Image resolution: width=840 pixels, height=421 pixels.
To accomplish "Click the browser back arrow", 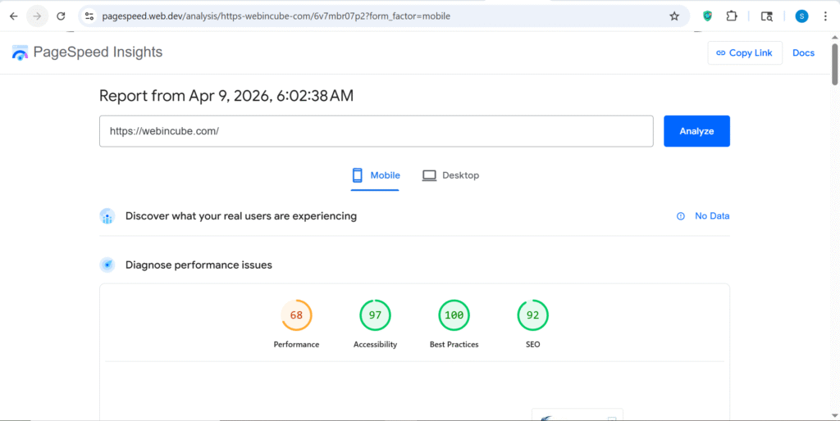I will (13, 16).
